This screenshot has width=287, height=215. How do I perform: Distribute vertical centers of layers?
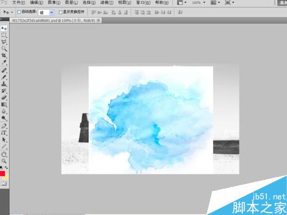[142, 13]
